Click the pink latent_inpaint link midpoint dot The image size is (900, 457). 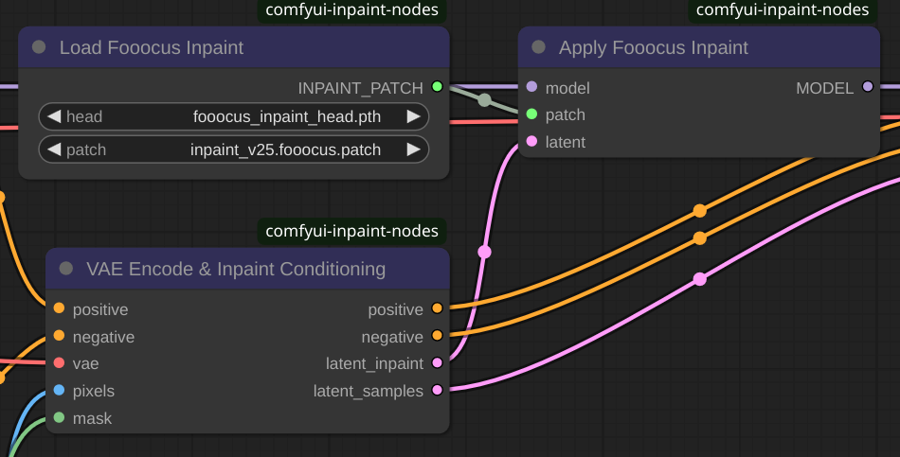[484, 252]
